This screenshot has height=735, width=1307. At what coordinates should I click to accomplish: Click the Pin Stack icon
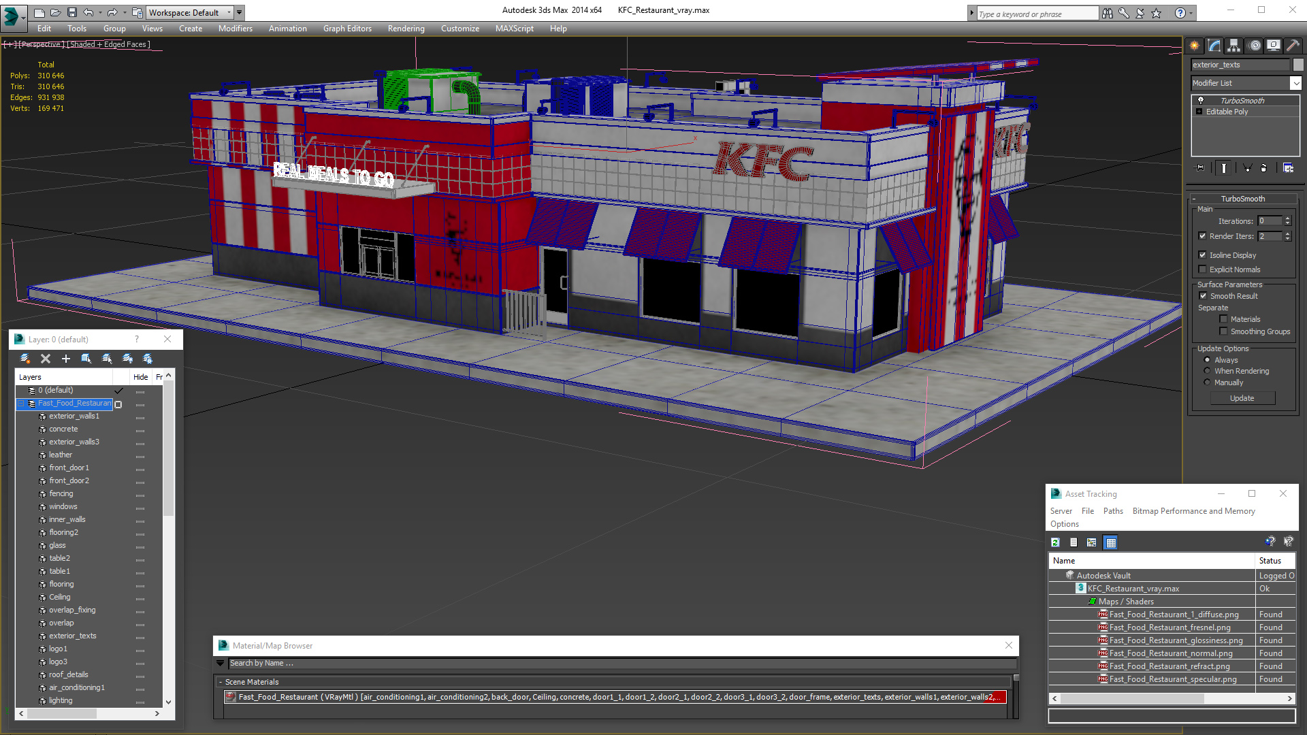(x=1200, y=167)
